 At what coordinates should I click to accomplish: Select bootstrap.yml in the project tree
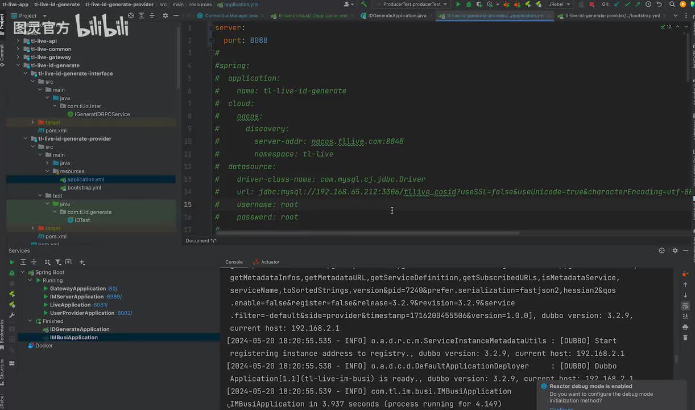point(84,187)
